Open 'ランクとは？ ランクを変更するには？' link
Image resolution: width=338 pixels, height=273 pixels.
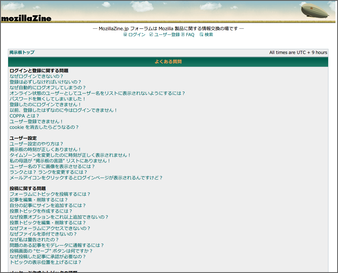tap(48, 172)
